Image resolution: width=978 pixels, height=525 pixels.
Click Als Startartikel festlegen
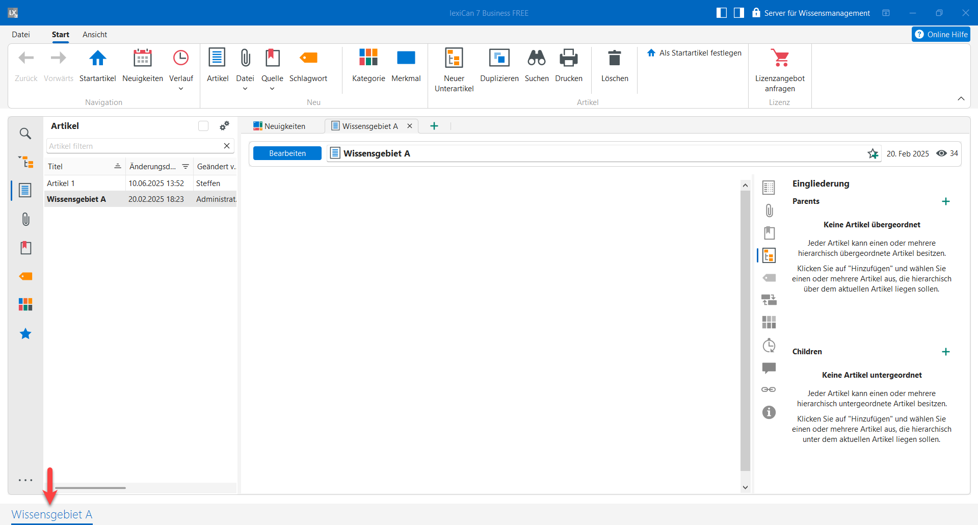[x=695, y=53]
